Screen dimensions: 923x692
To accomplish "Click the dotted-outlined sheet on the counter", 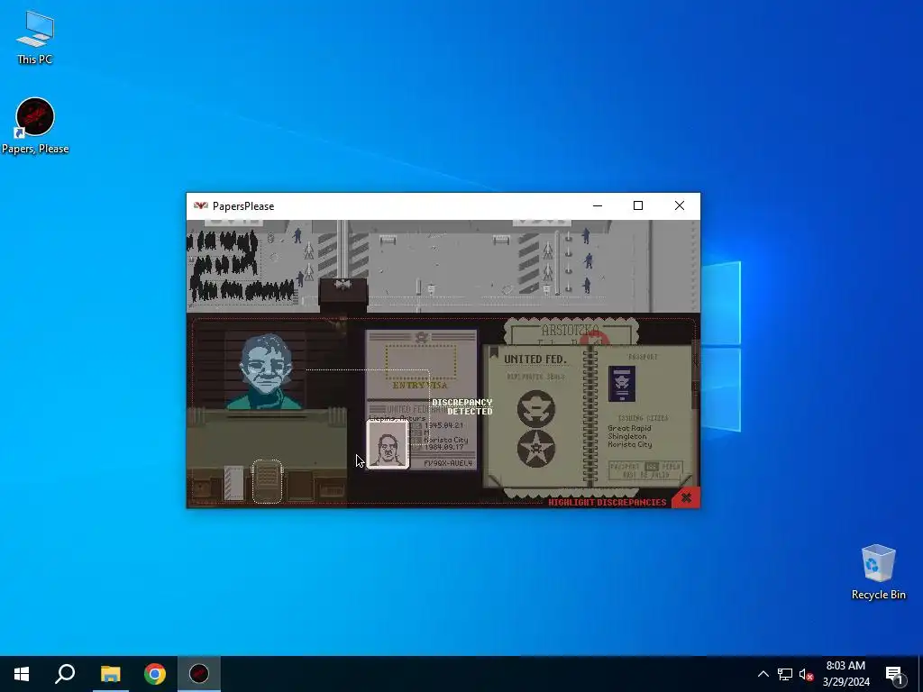I will point(267,481).
